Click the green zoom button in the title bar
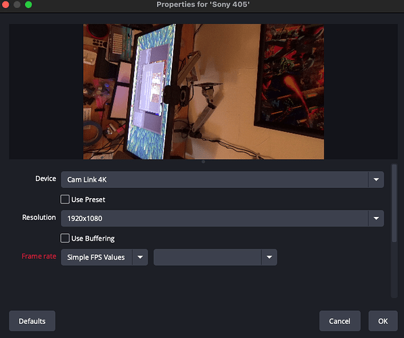 coord(28,5)
